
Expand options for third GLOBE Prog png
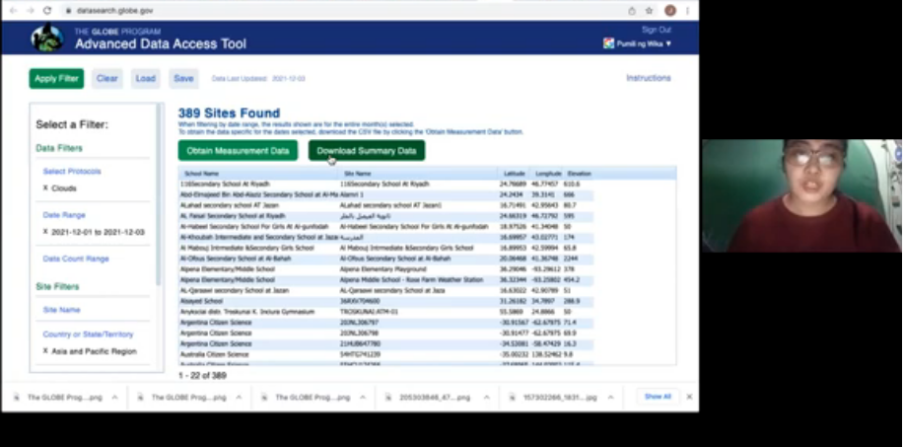pos(362,398)
